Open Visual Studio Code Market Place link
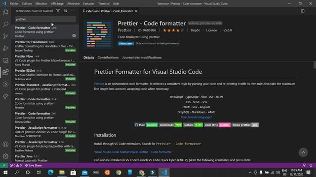This screenshot has height=177, width=316. tap(133, 152)
